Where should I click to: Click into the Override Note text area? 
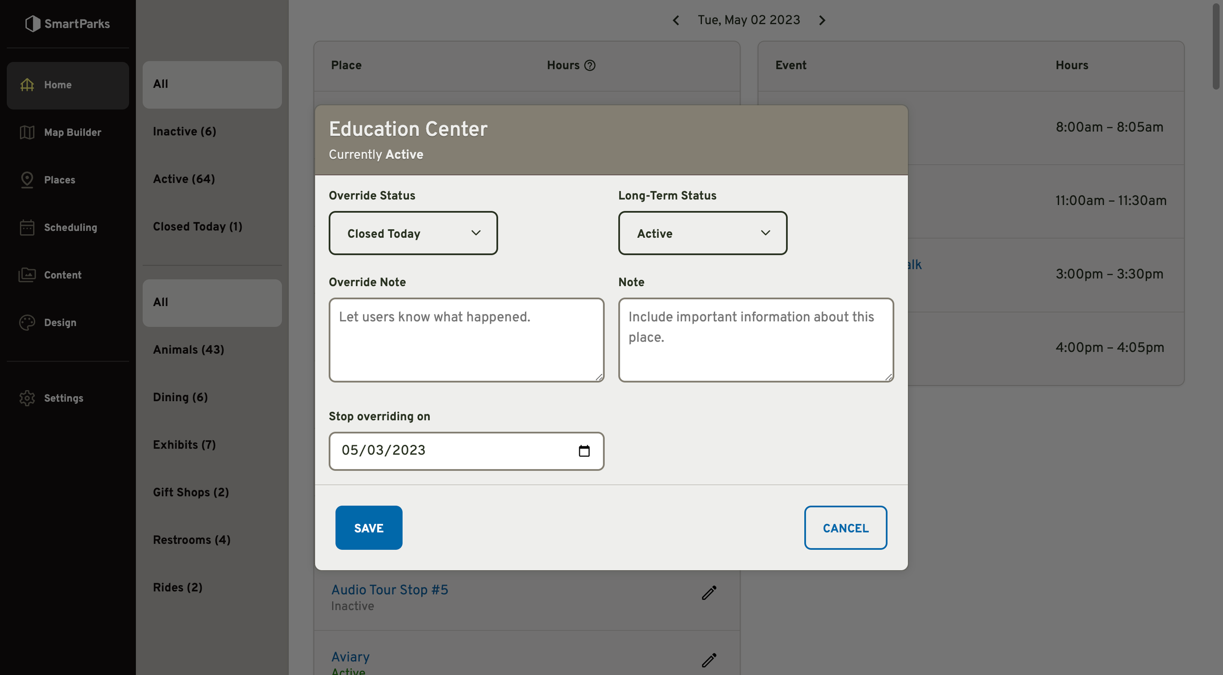466,339
